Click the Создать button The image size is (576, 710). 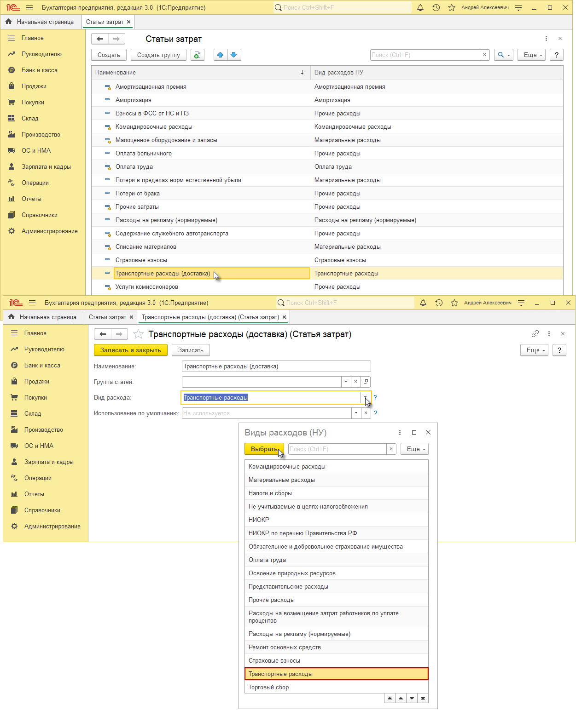(x=109, y=55)
